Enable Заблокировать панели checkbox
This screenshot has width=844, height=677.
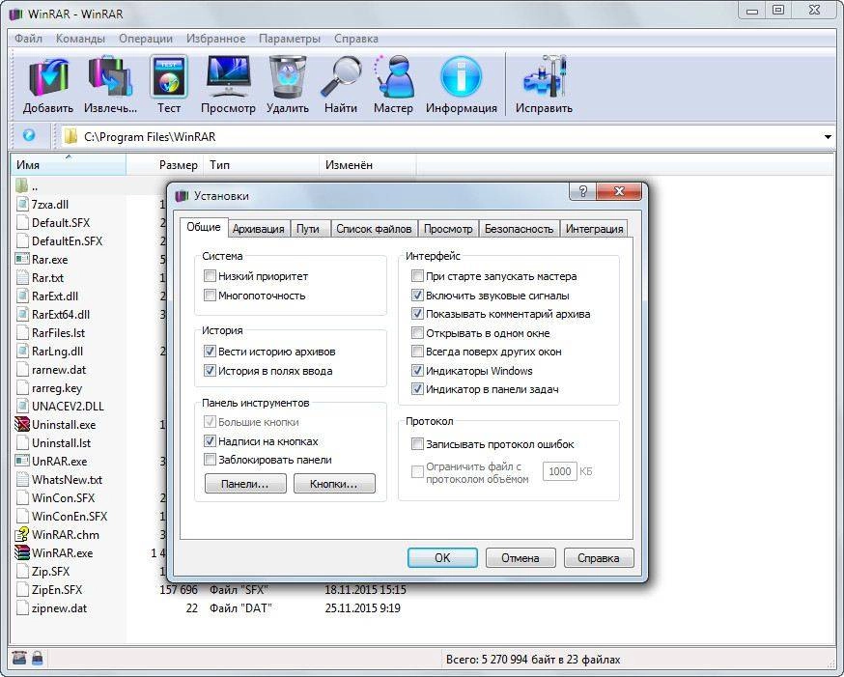point(210,460)
